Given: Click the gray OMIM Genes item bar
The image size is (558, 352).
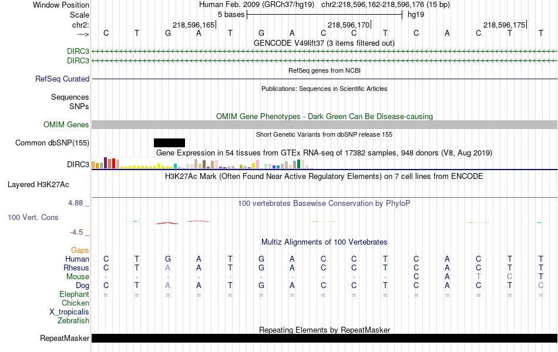Looking at the screenshot, I should point(325,124).
